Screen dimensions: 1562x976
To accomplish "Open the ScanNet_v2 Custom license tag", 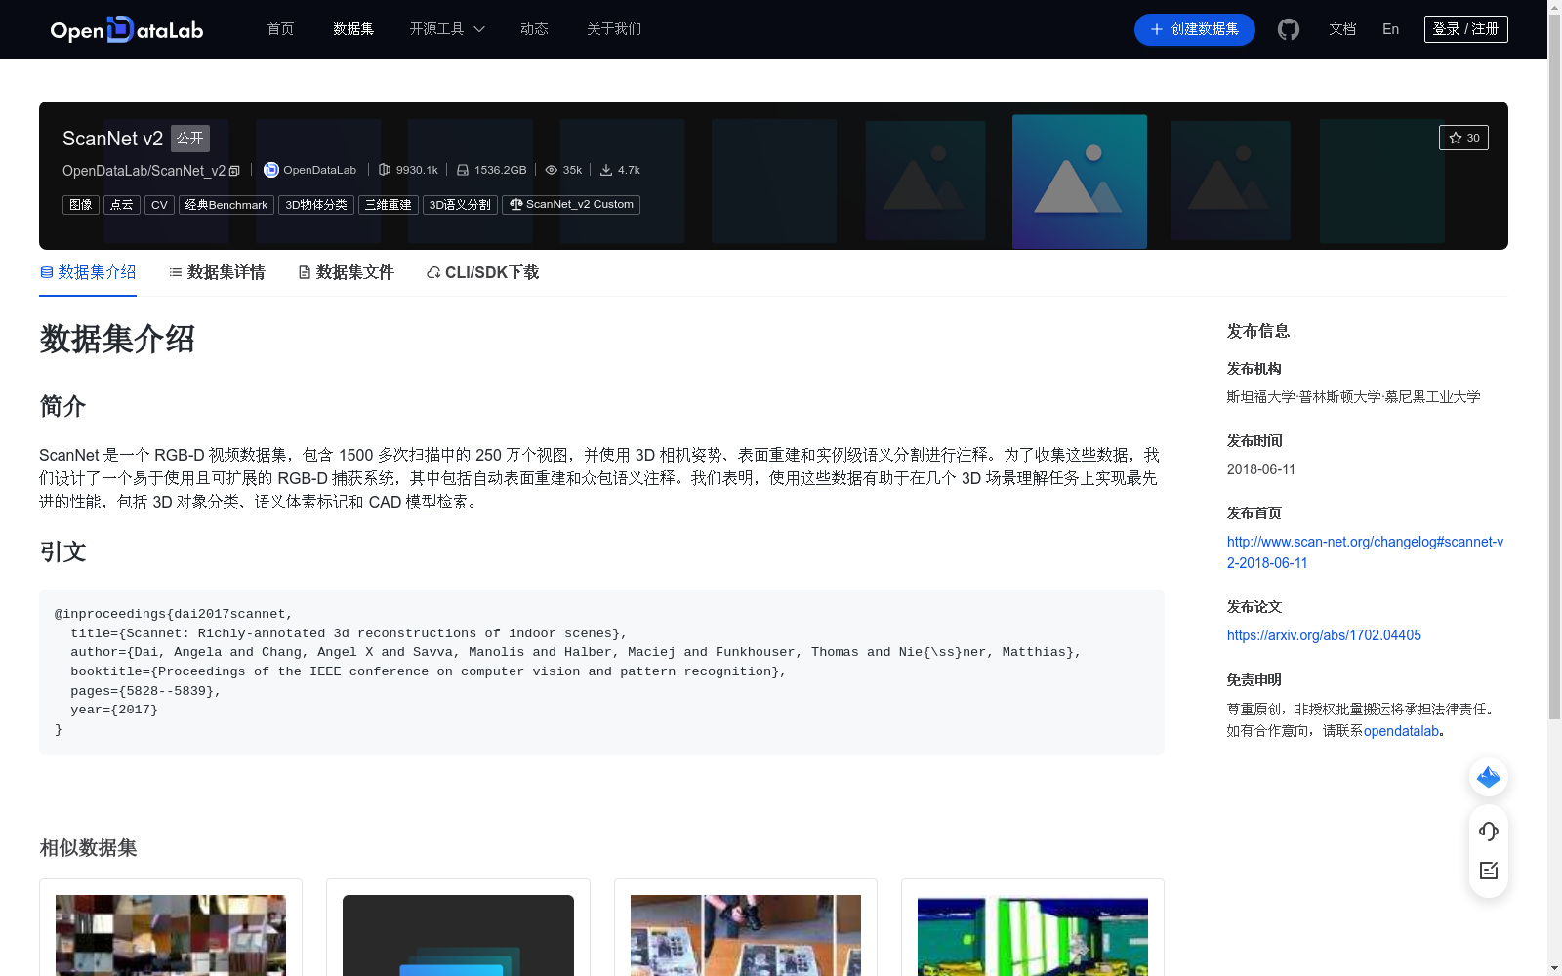I will [x=571, y=205].
